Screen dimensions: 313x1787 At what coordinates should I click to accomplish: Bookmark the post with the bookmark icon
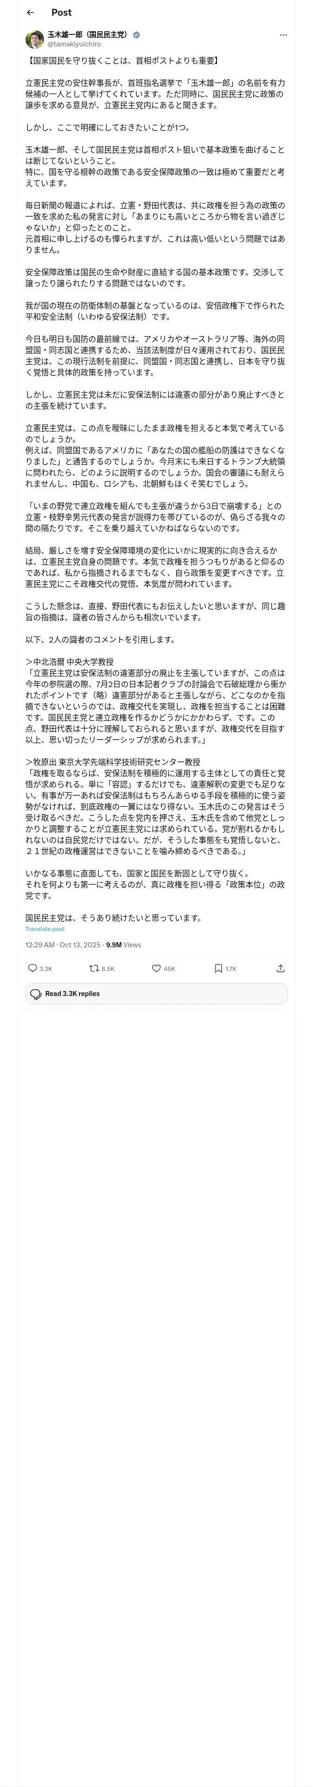pyautogui.click(x=218, y=968)
